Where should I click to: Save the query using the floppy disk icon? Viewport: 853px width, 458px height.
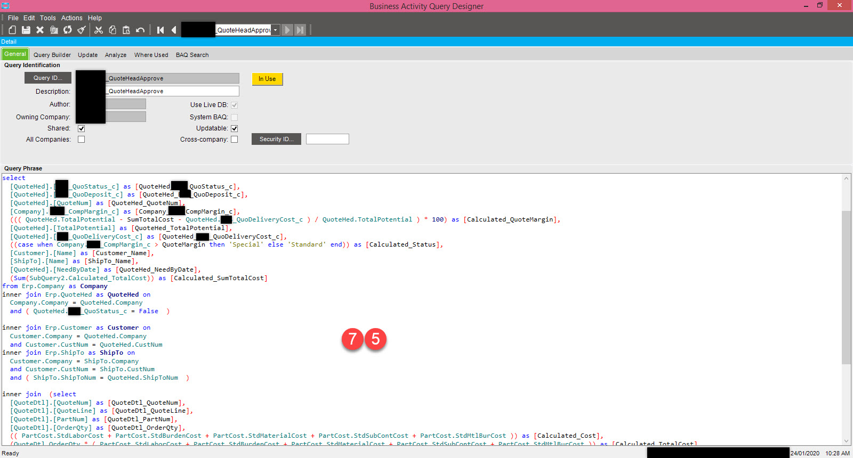(x=26, y=30)
